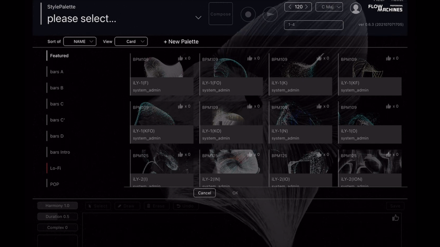Screen dimensions: 440x247
Task: Click the thumbs-up icon in editor panel
Action: [x=395, y=218]
